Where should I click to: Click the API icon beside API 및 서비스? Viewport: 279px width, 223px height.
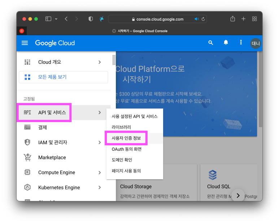pyautogui.click(x=27, y=112)
